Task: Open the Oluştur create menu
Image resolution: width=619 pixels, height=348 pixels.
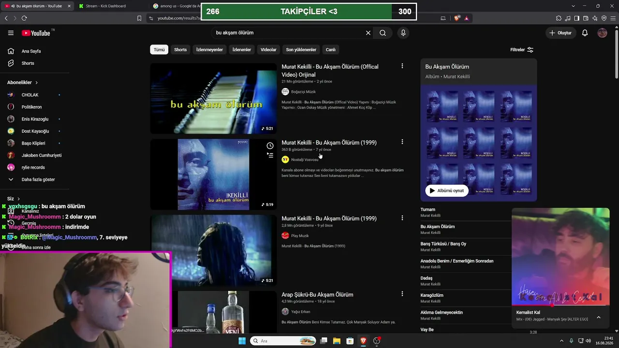Action: pos(560,33)
